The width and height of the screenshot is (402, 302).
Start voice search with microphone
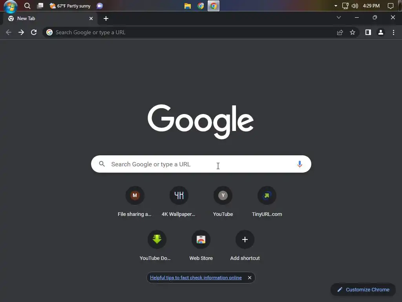300,164
